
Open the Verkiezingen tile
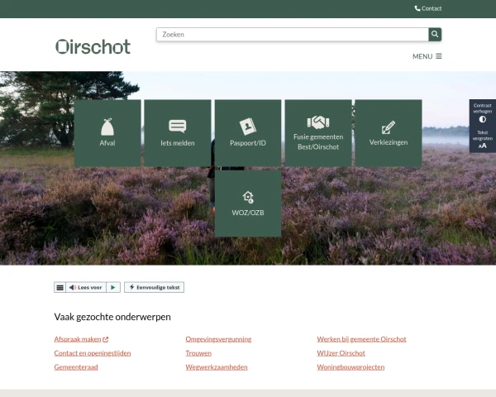pyautogui.click(x=388, y=133)
